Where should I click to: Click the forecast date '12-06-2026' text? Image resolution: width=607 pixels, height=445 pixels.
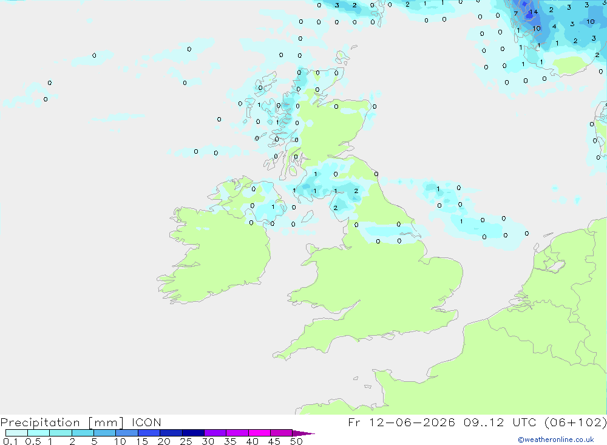(412, 423)
